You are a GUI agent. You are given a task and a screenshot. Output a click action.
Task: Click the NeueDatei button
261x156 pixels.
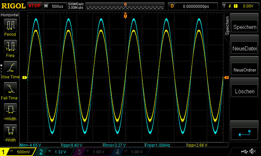(244, 47)
